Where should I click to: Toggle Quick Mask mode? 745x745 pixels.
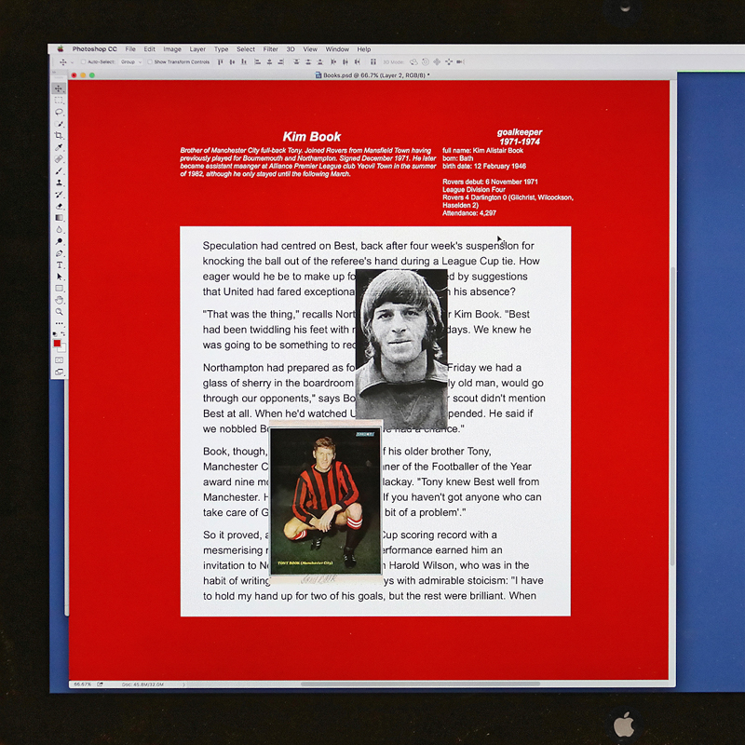click(59, 360)
